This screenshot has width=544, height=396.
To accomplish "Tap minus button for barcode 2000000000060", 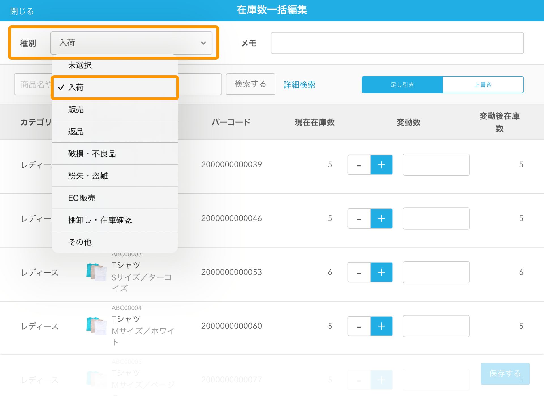I will point(359,326).
